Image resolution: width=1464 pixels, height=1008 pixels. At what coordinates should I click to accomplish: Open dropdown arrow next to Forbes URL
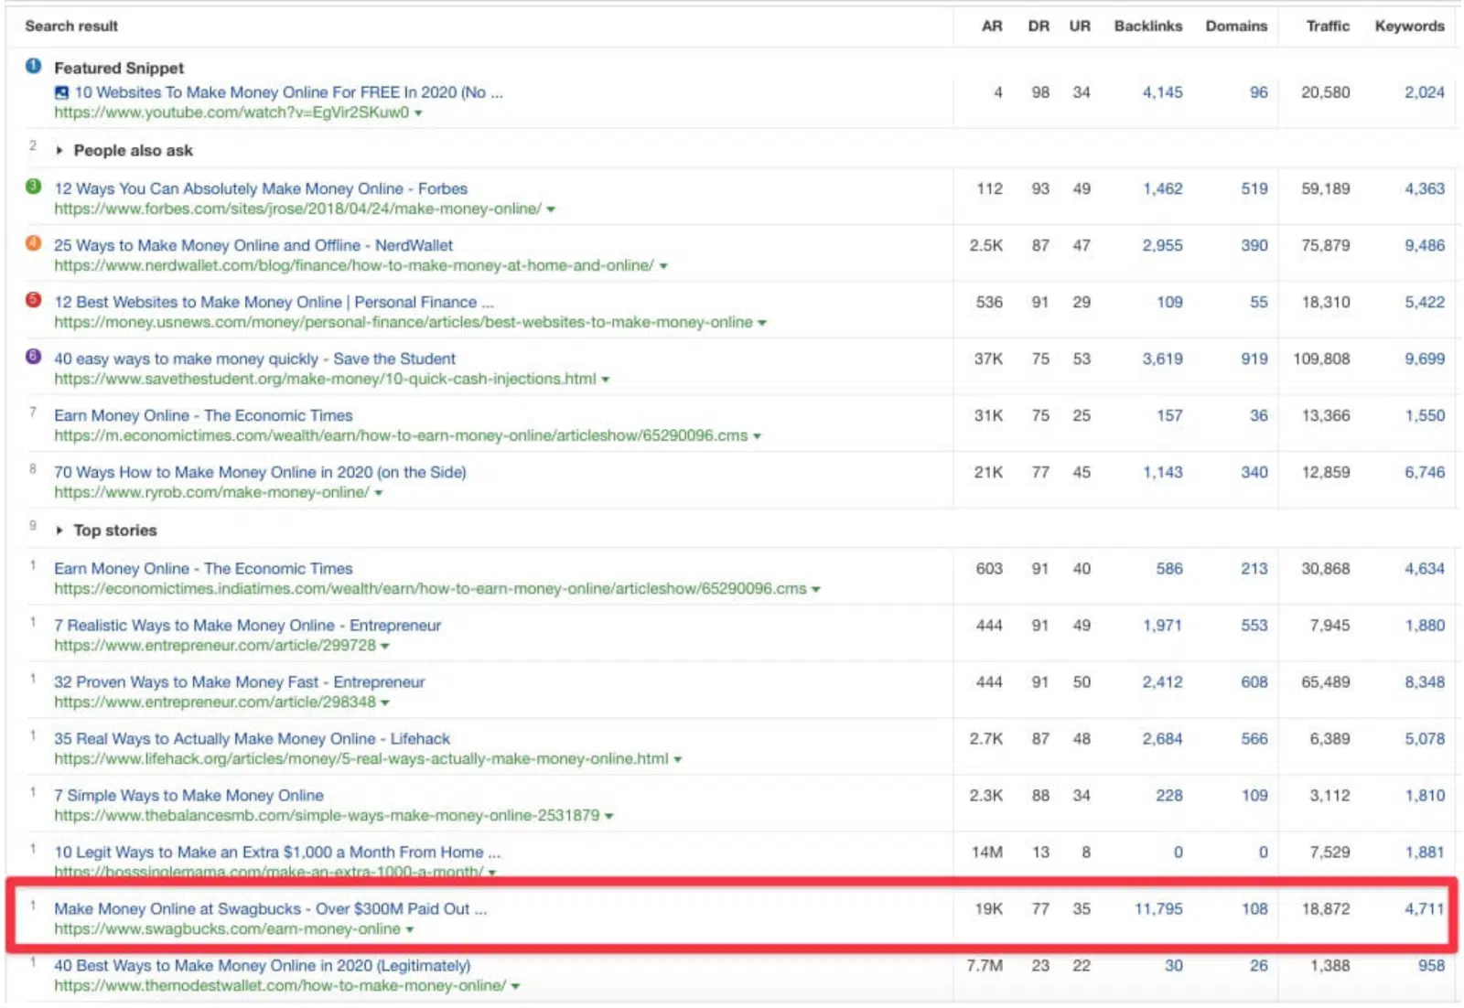click(551, 209)
